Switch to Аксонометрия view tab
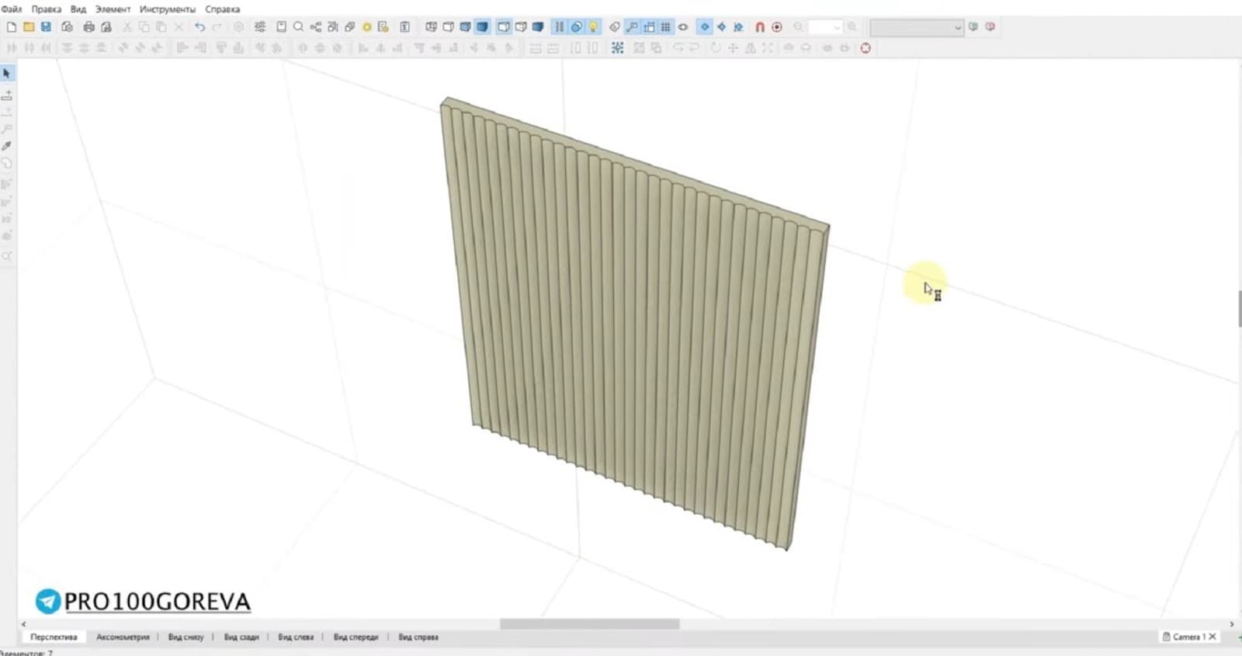The width and height of the screenshot is (1242, 656). [123, 637]
